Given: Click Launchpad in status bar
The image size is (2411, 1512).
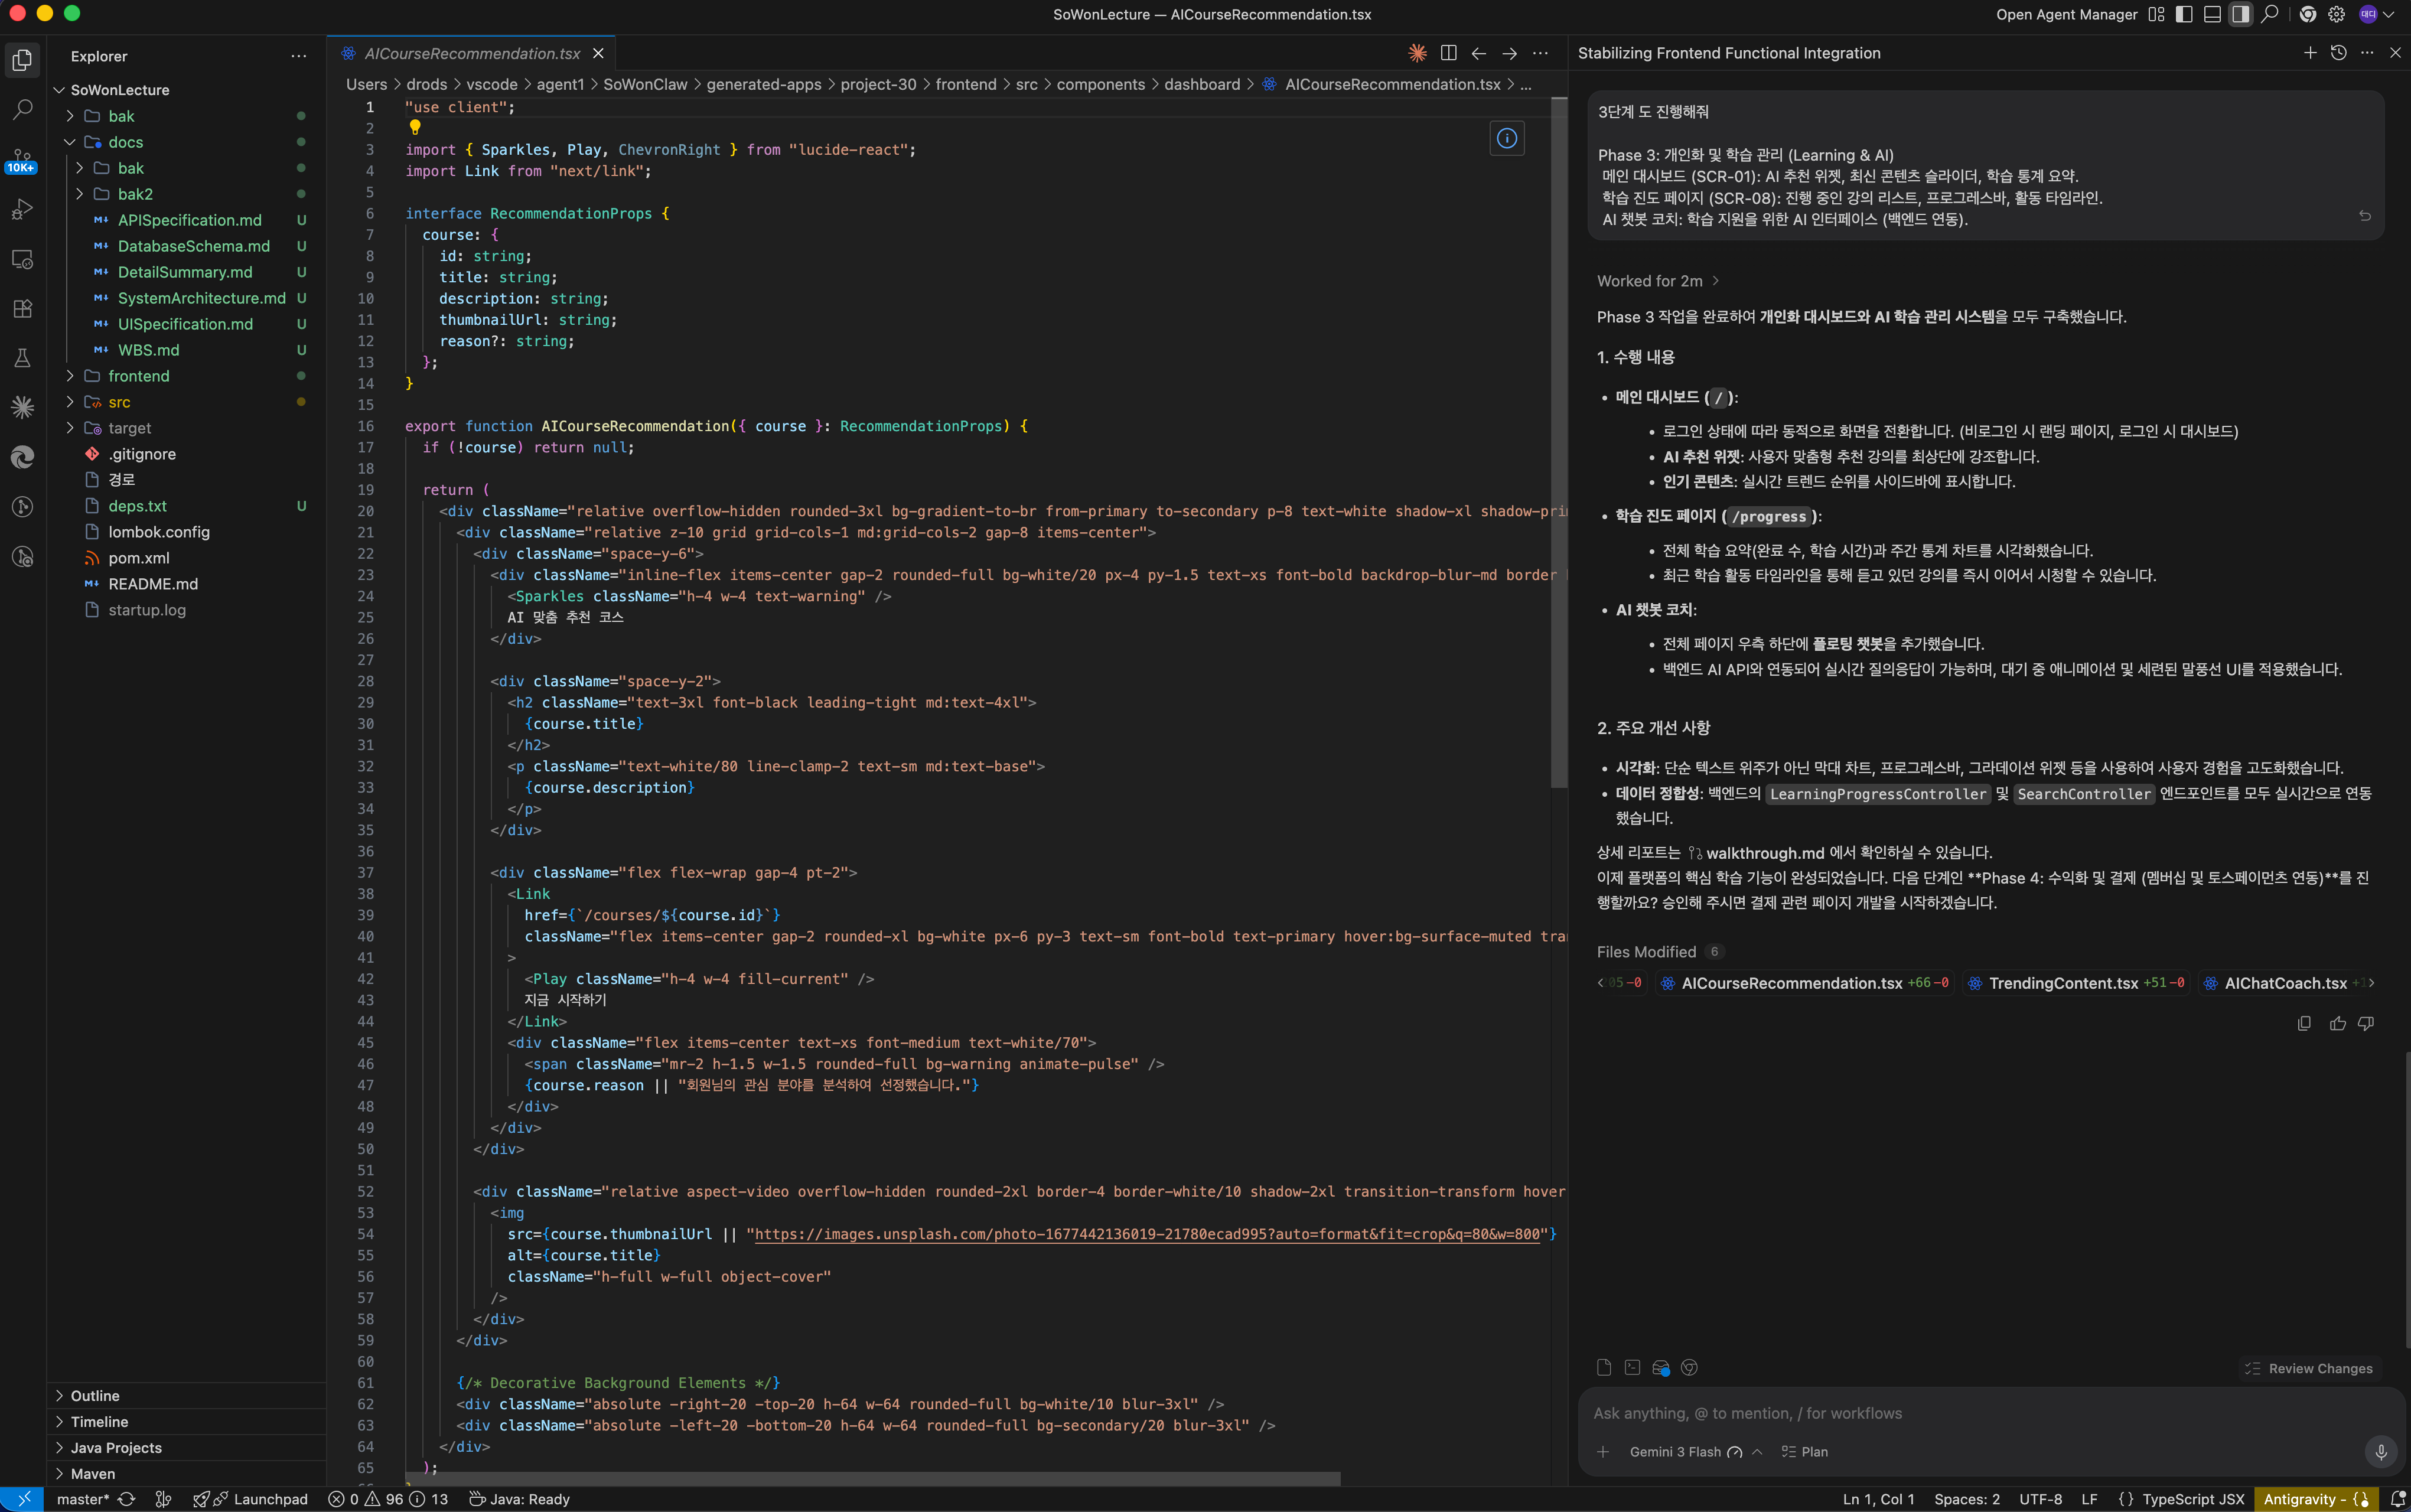Looking at the screenshot, I should click(x=250, y=1499).
